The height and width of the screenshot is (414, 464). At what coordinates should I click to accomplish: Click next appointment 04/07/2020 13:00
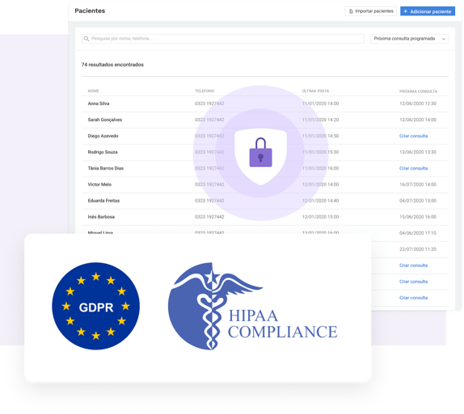(418, 201)
